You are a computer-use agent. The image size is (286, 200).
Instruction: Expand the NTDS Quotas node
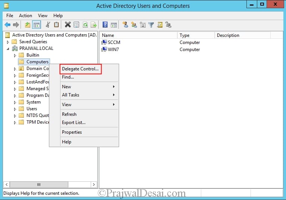pyautogui.click(x=15, y=116)
